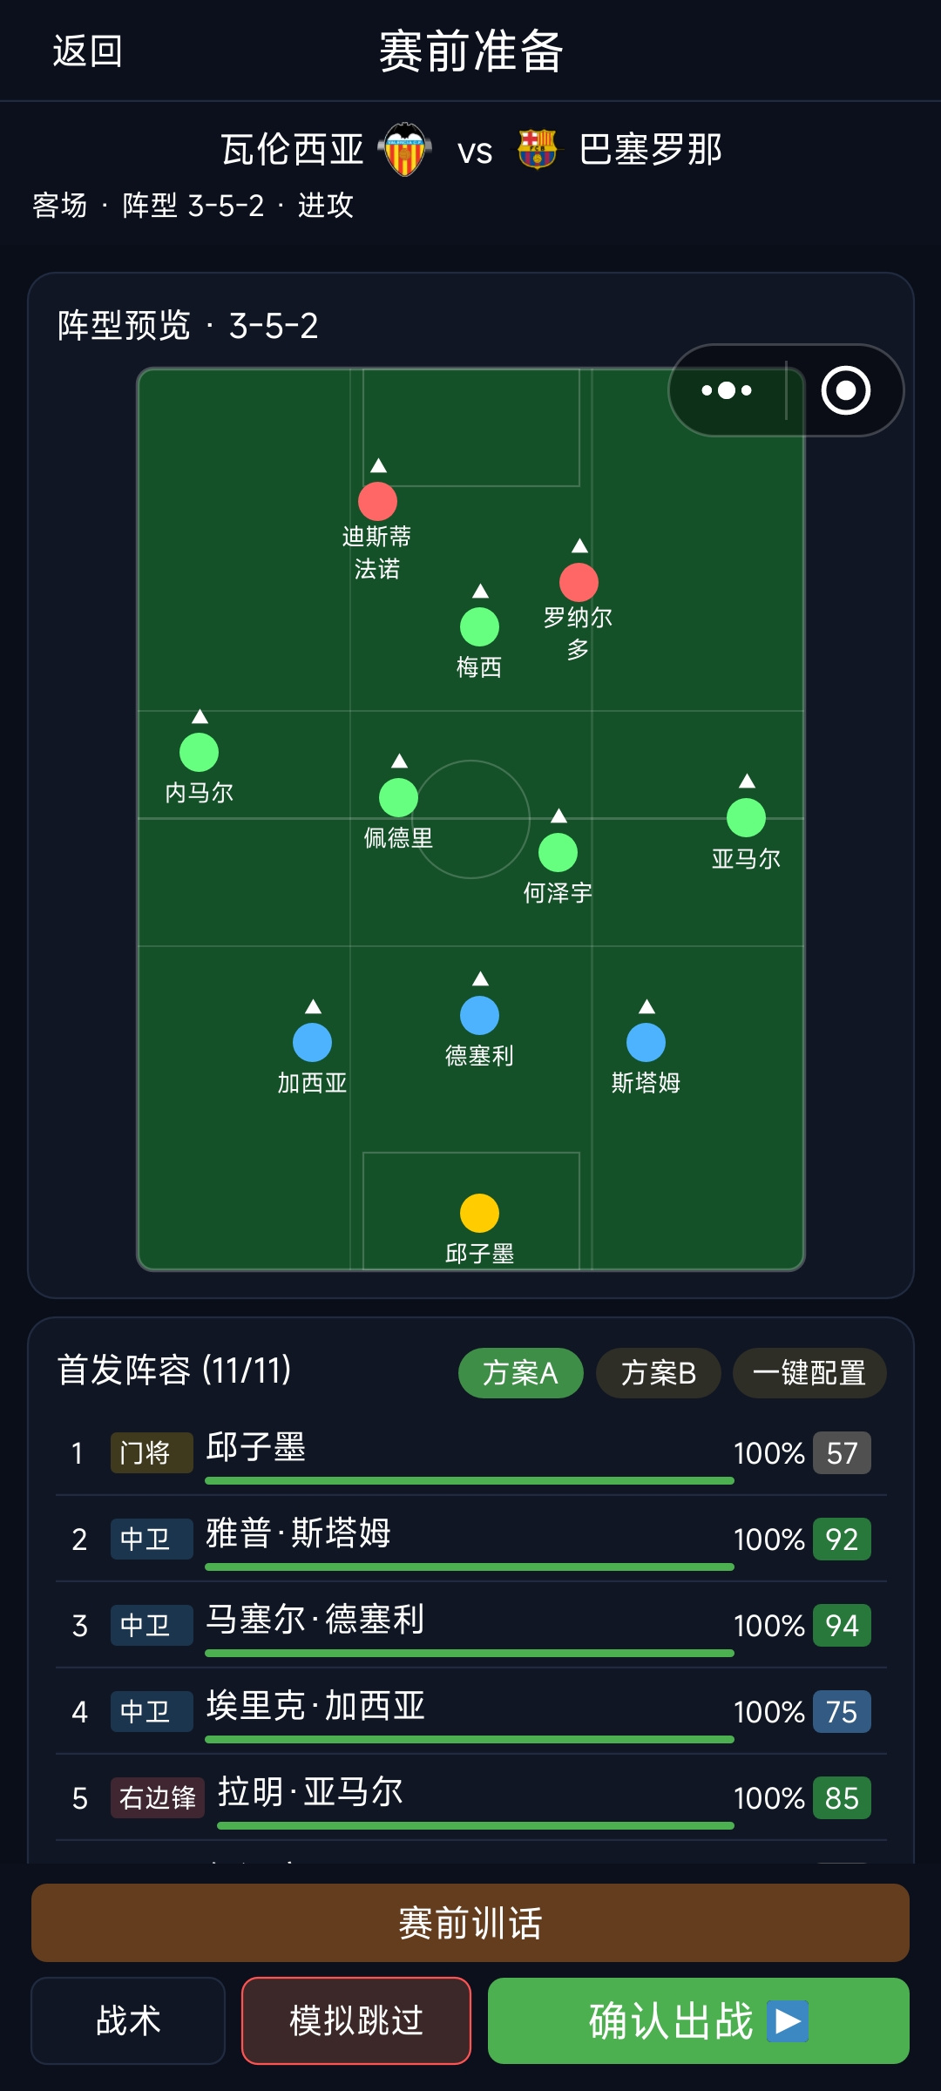Tap the Valencia club crest
The image size is (941, 2091).
click(x=405, y=150)
